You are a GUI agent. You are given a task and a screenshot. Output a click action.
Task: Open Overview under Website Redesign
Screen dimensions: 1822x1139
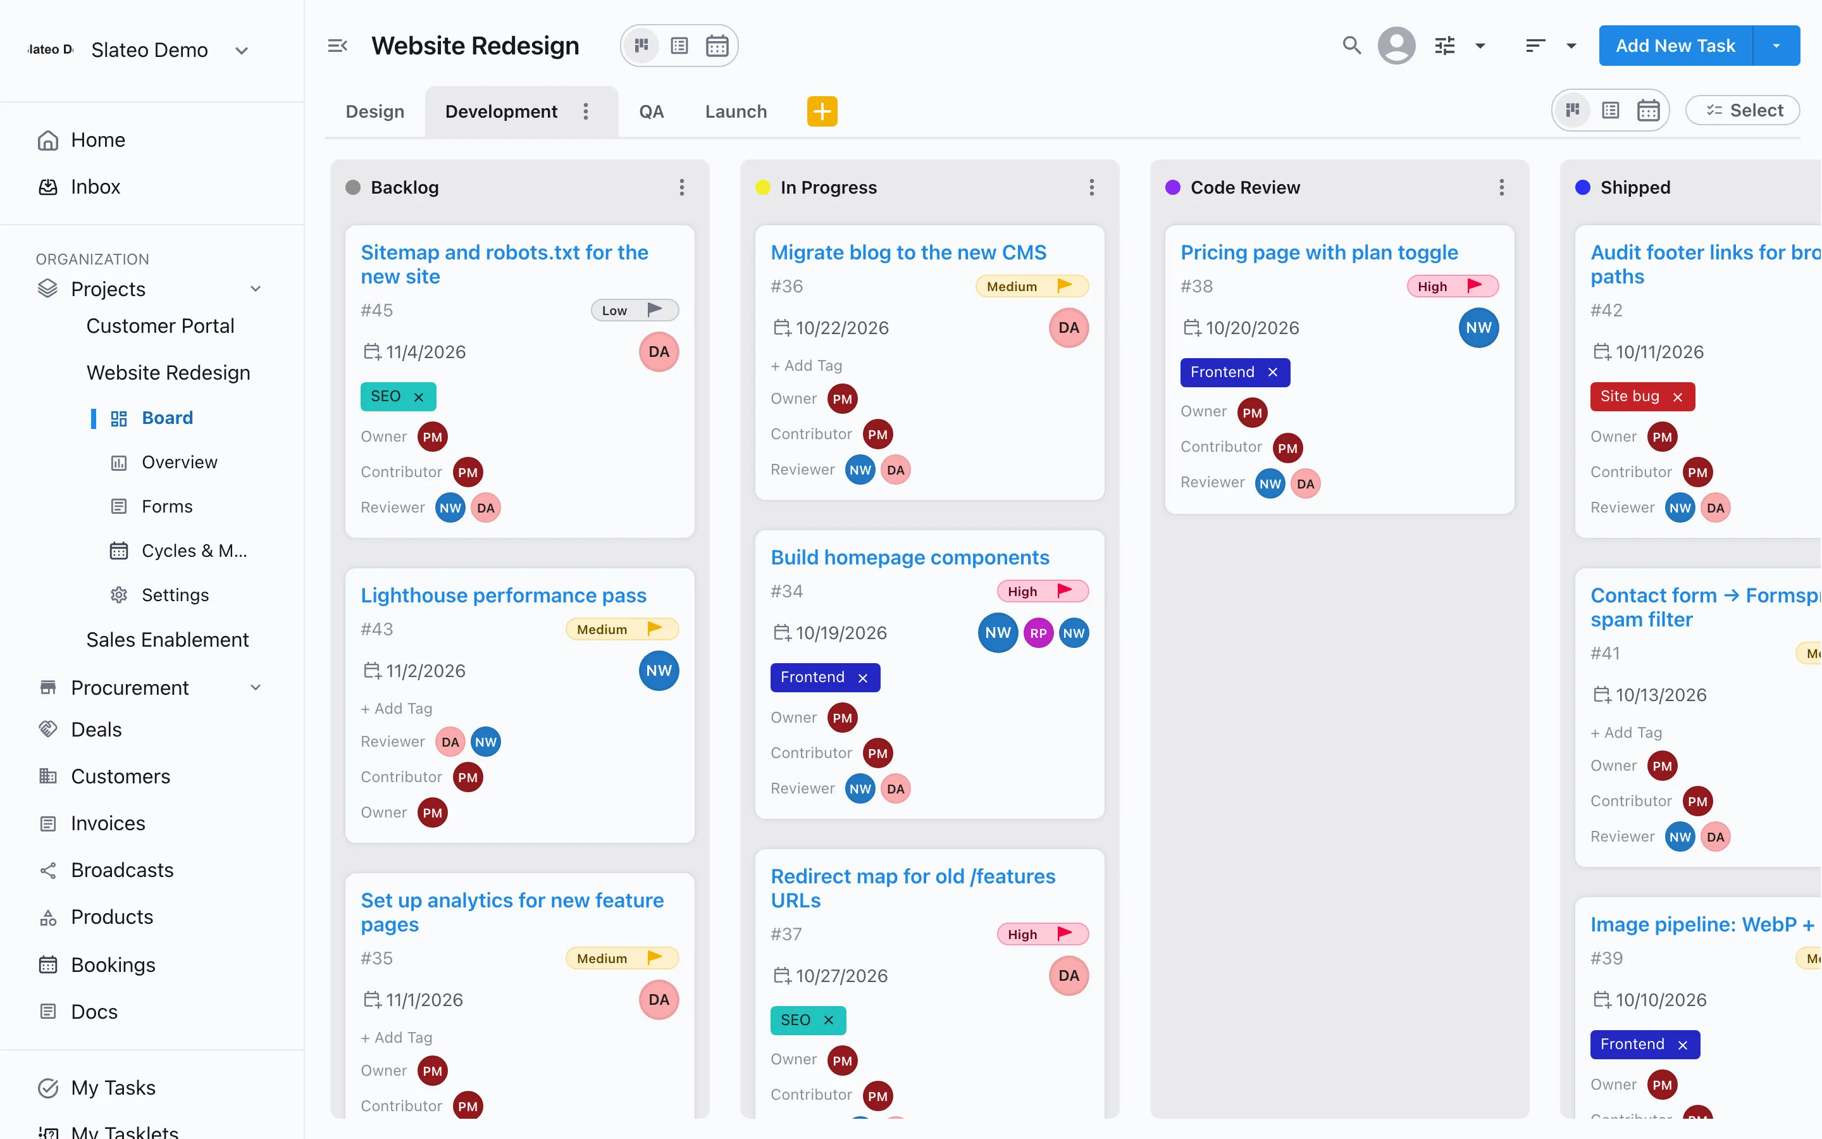coord(179,462)
